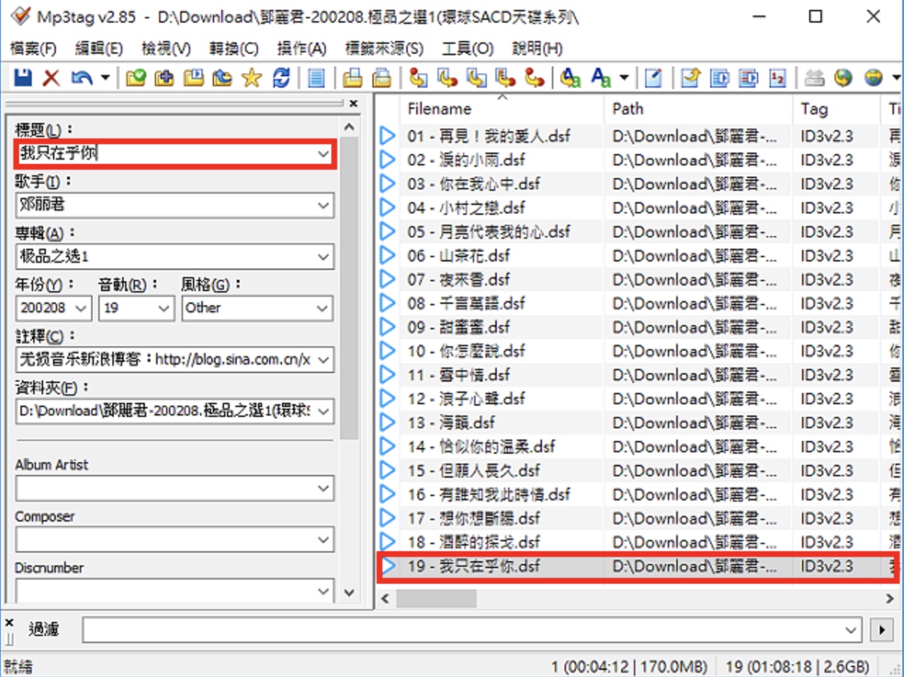Select file 05 - 月亮代表我的心.dsf

[488, 231]
